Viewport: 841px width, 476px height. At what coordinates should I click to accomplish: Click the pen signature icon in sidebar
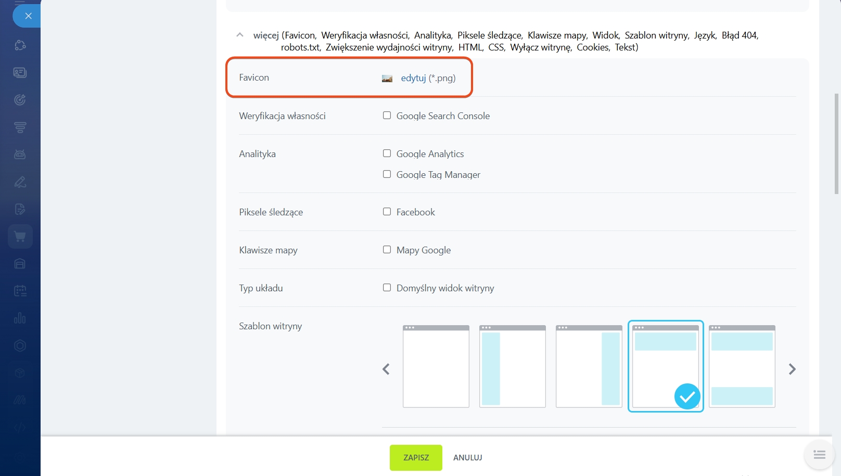[x=20, y=182]
